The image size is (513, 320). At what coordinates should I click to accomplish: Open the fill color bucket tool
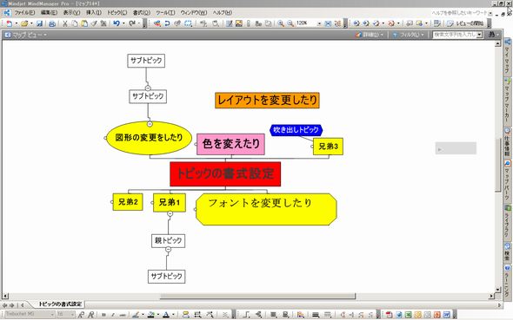click(150, 315)
